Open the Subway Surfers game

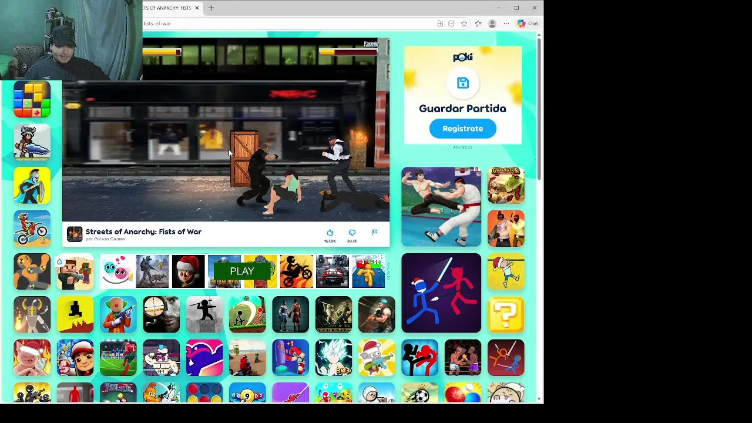(x=75, y=358)
